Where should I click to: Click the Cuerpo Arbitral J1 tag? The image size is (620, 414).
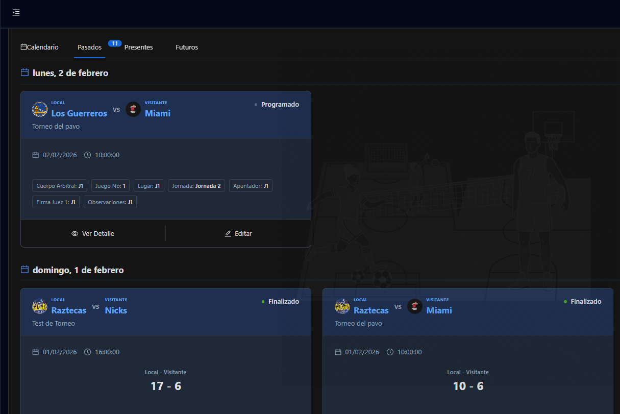click(60, 186)
